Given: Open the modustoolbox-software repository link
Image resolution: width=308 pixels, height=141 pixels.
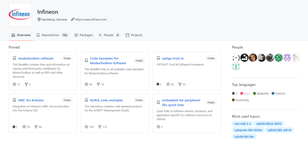Looking at the screenshot, I should 36,59.
